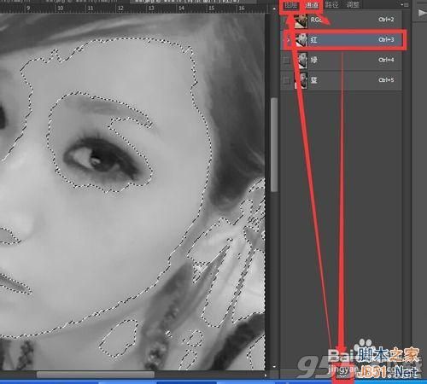Toggle visibility of the red (红) channel

287,40
